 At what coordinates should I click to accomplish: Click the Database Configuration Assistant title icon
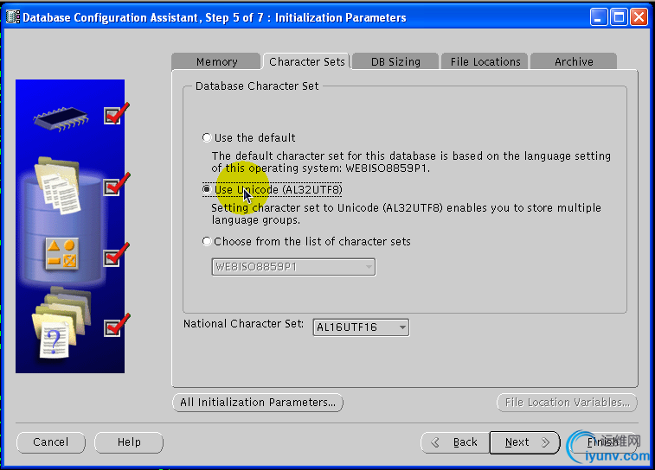coord(12,17)
